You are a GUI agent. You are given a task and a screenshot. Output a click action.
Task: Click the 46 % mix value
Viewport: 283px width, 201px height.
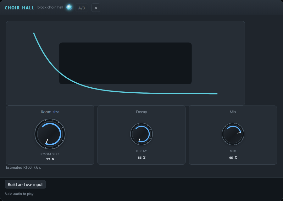(x=233, y=157)
